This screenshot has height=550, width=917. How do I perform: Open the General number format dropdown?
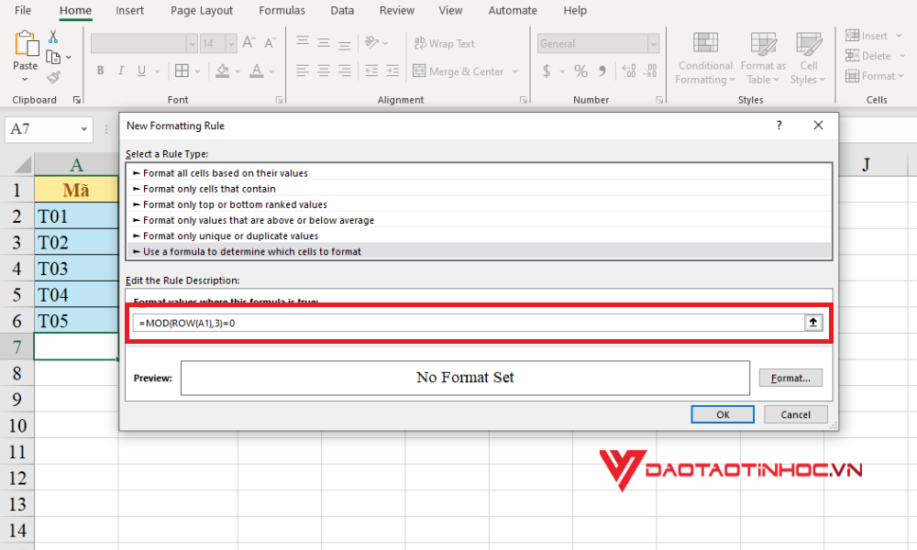coord(653,43)
